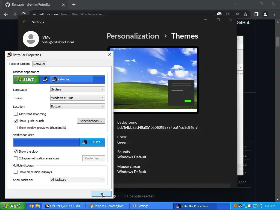This screenshot has height=210, width=280.
Task: Click the install/download icon in address bar
Action: pyautogui.click(x=228, y=14)
